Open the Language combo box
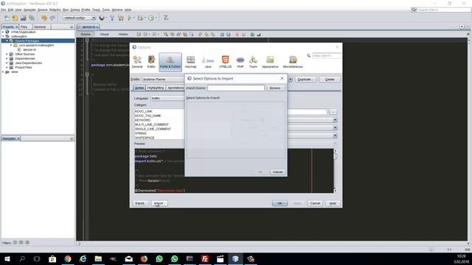This screenshot has height=265, width=472. [x=167, y=98]
